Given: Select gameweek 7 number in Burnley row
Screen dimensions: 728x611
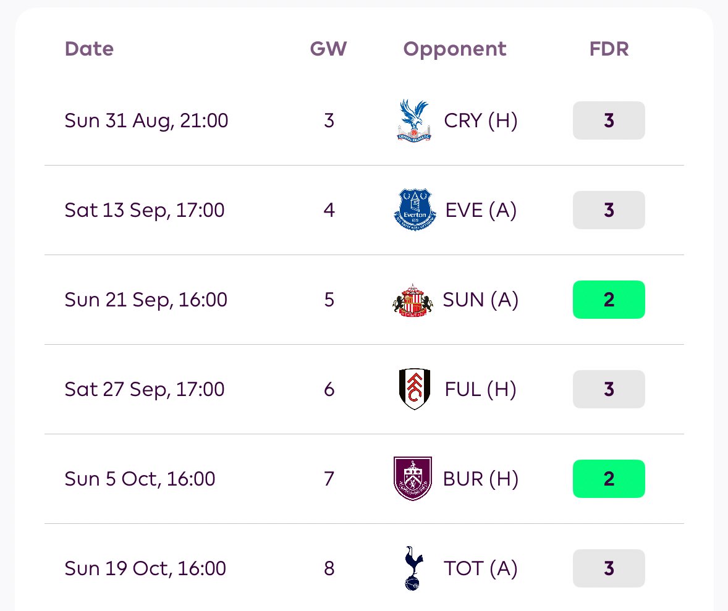Looking at the screenshot, I should pos(329,479).
